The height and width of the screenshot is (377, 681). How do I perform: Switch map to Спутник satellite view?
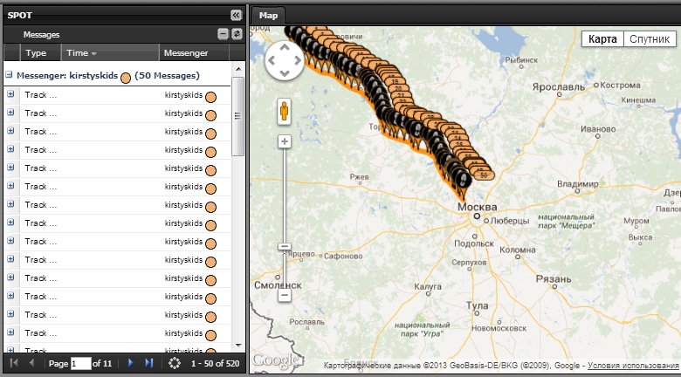point(649,39)
